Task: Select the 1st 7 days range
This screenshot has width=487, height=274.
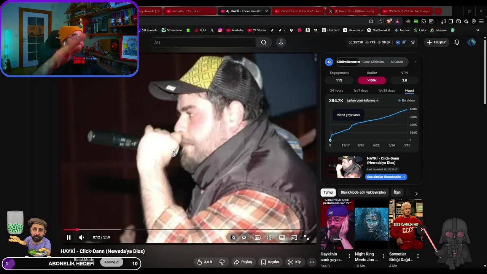Action: click(361, 91)
